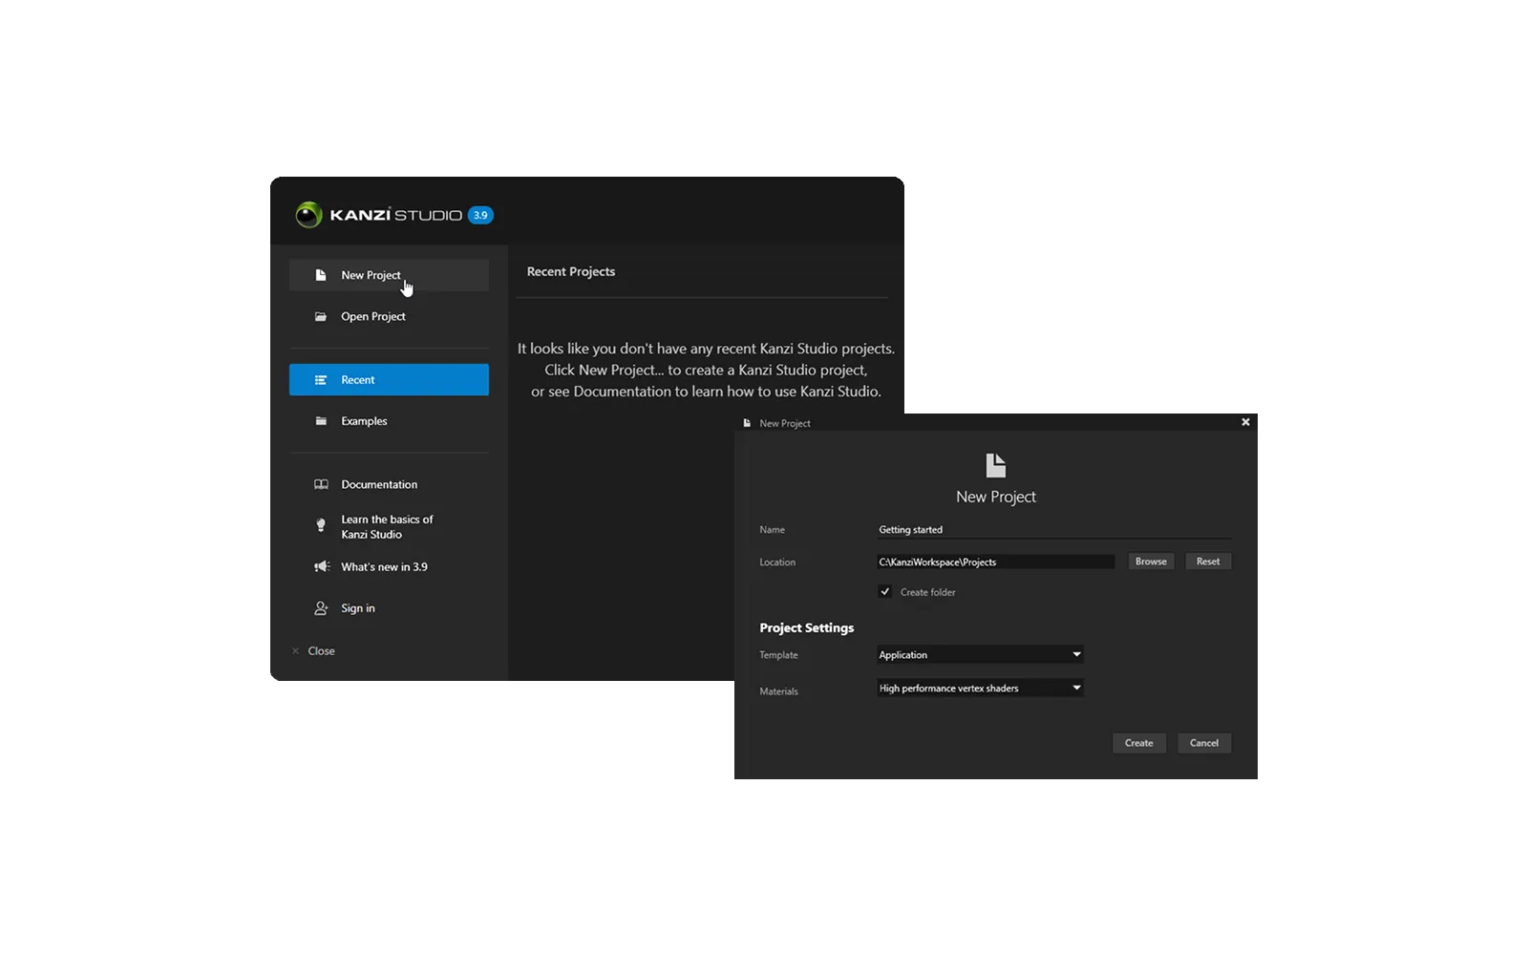Click the Sign in user icon
1528x955 pixels.
click(x=321, y=608)
